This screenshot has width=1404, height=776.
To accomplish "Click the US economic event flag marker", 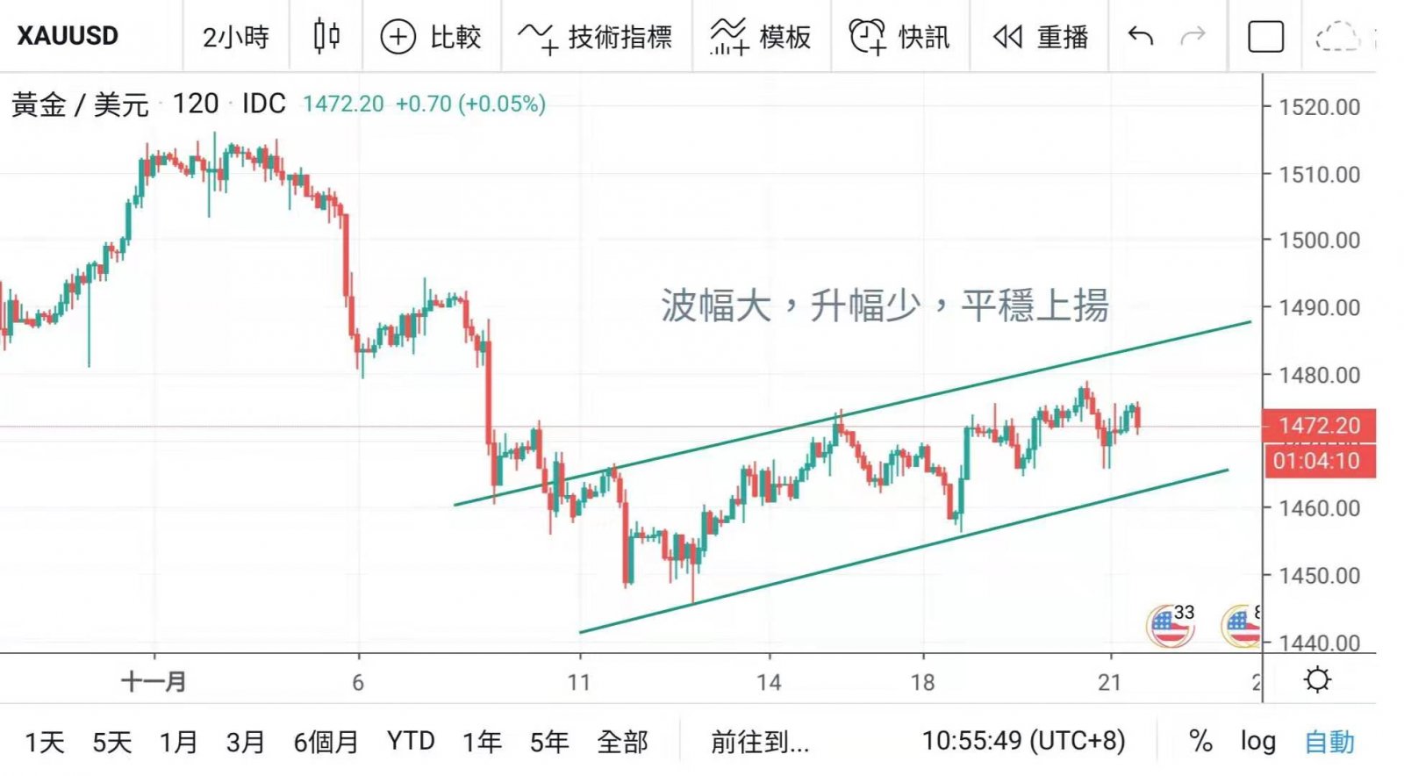I will click(1170, 625).
